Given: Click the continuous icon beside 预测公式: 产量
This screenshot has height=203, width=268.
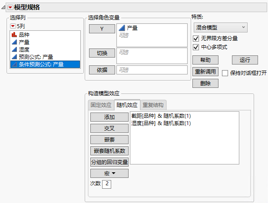Looking at the screenshot, I should coord(14,57).
